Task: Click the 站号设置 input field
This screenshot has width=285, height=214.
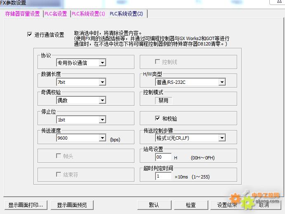Action: click(163, 157)
